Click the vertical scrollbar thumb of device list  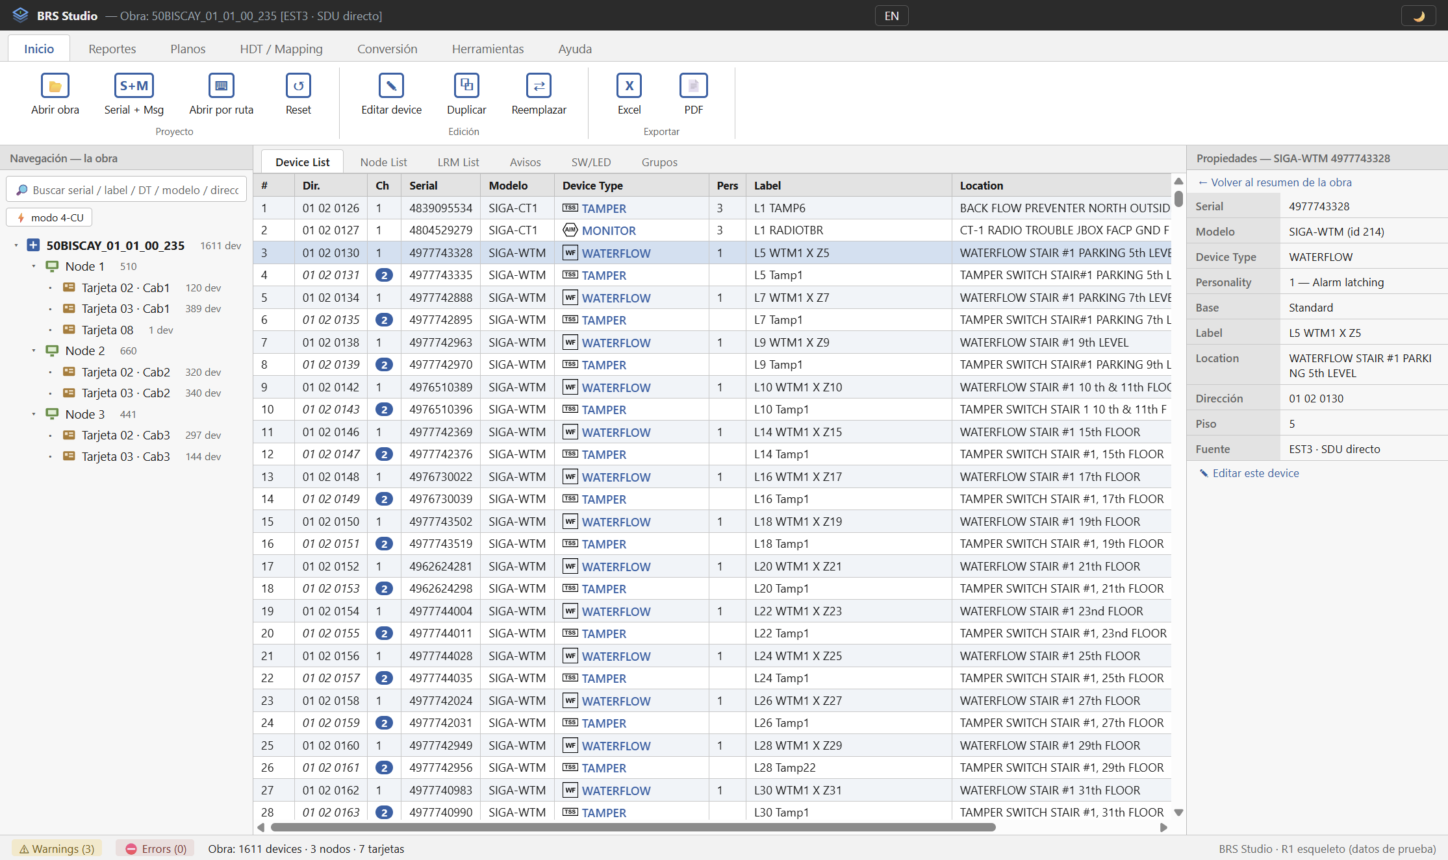1178,198
